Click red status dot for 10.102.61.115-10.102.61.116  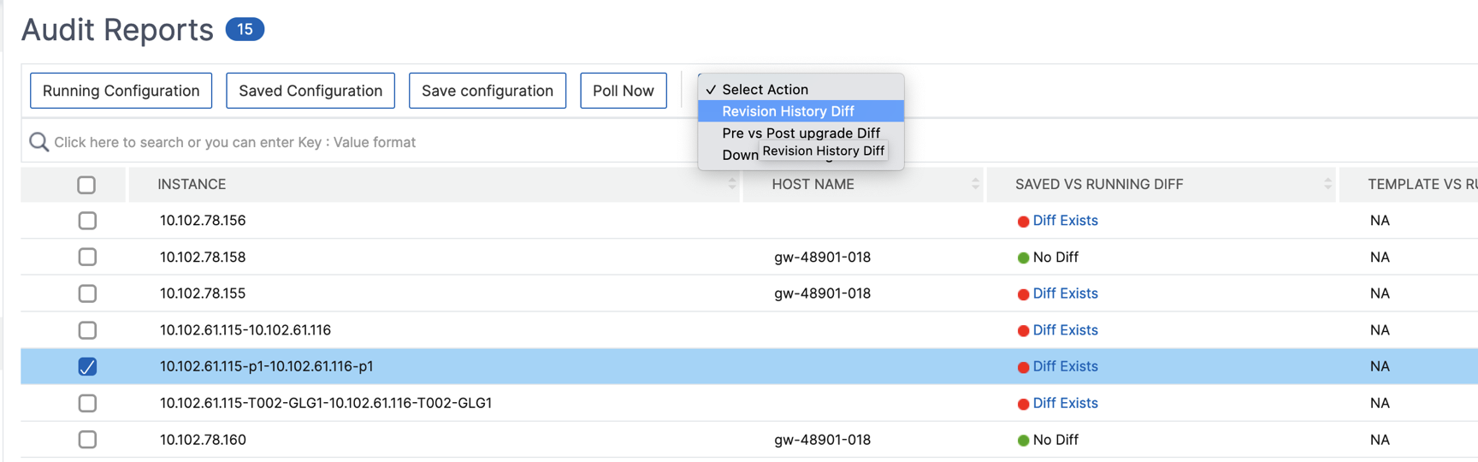1023,331
